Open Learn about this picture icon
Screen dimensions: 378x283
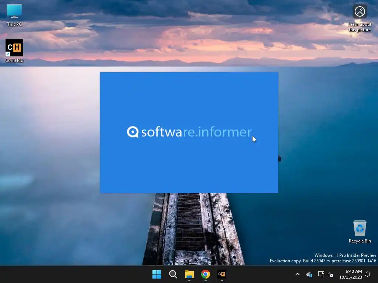click(x=360, y=18)
